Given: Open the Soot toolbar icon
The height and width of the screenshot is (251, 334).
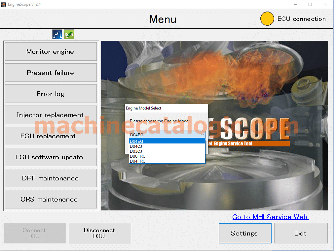Looking at the screenshot, I should pos(69,34).
